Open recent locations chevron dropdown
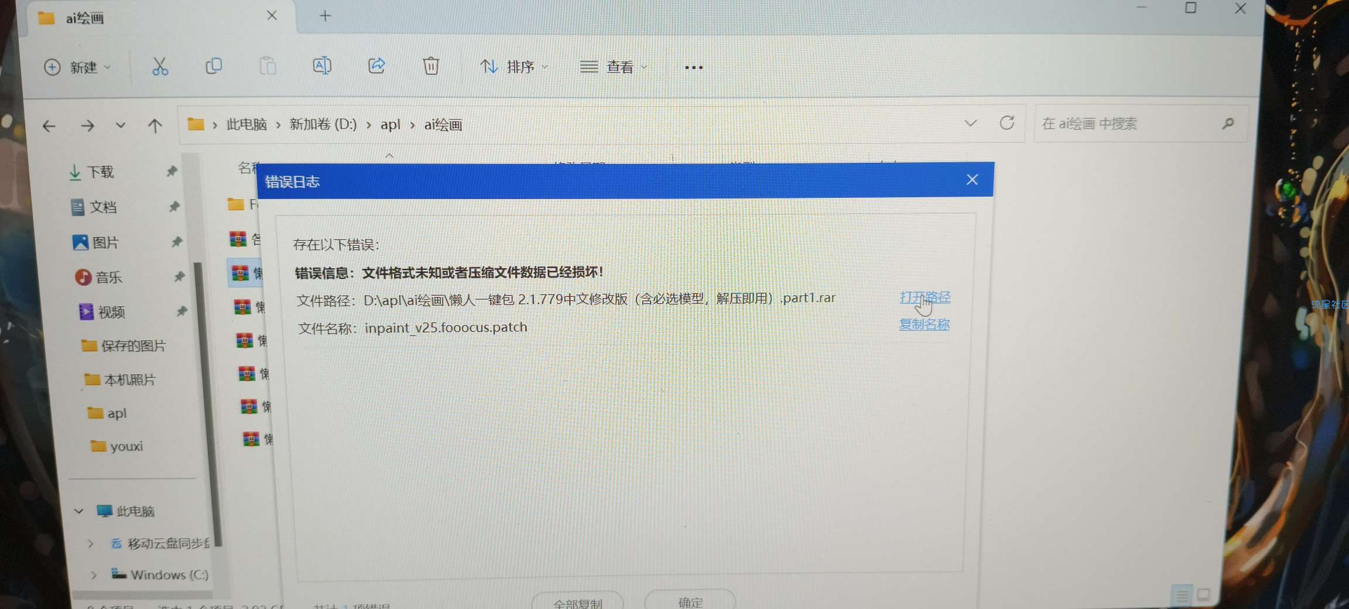The image size is (1349, 609). pyautogui.click(x=120, y=125)
